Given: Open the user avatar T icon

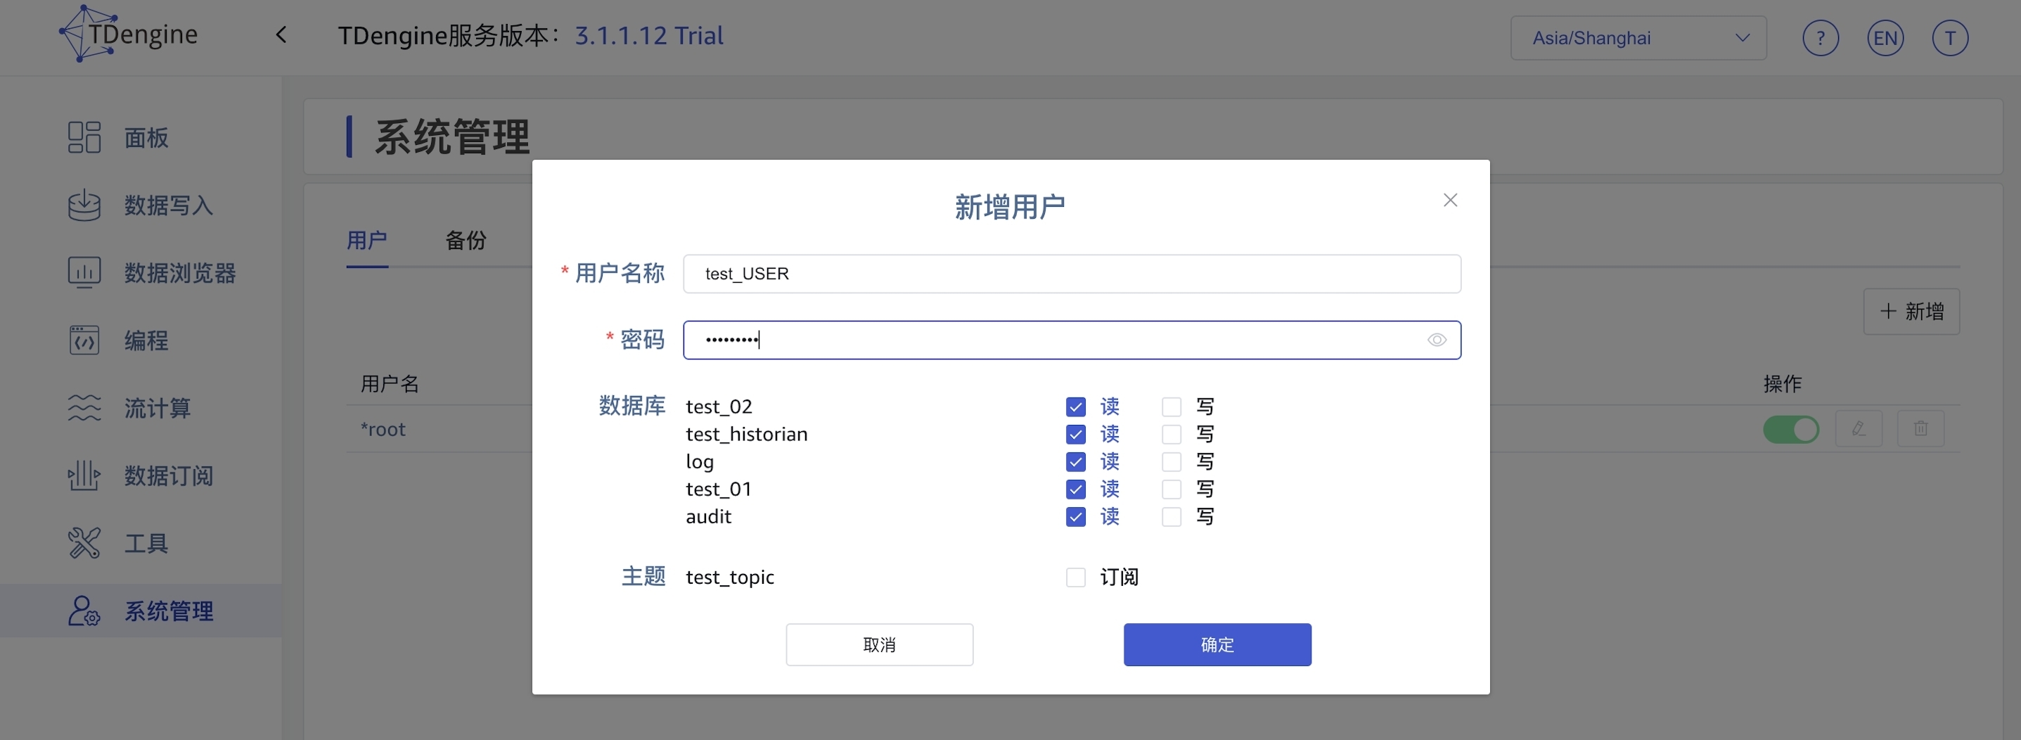Looking at the screenshot, I should (x=1949, y=38).
